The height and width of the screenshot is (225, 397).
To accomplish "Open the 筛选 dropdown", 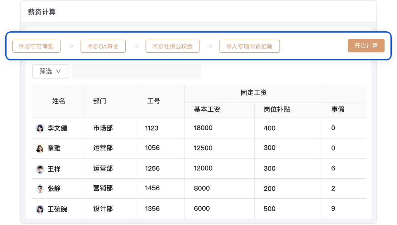I will [x=50, y=71].
